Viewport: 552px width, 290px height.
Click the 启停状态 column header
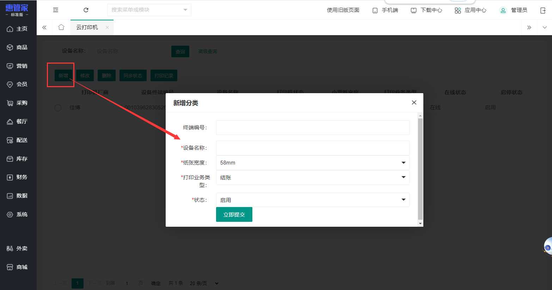click(511, 92)
